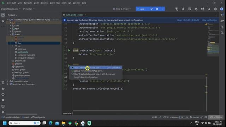The image size is (226, 127).
Task: Run deleteJar task gutter icon
Action: pos(69,50)
